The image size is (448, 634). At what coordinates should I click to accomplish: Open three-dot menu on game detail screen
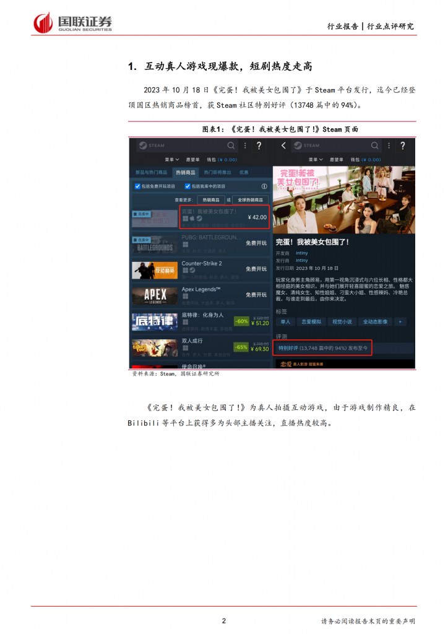(389, 145)
